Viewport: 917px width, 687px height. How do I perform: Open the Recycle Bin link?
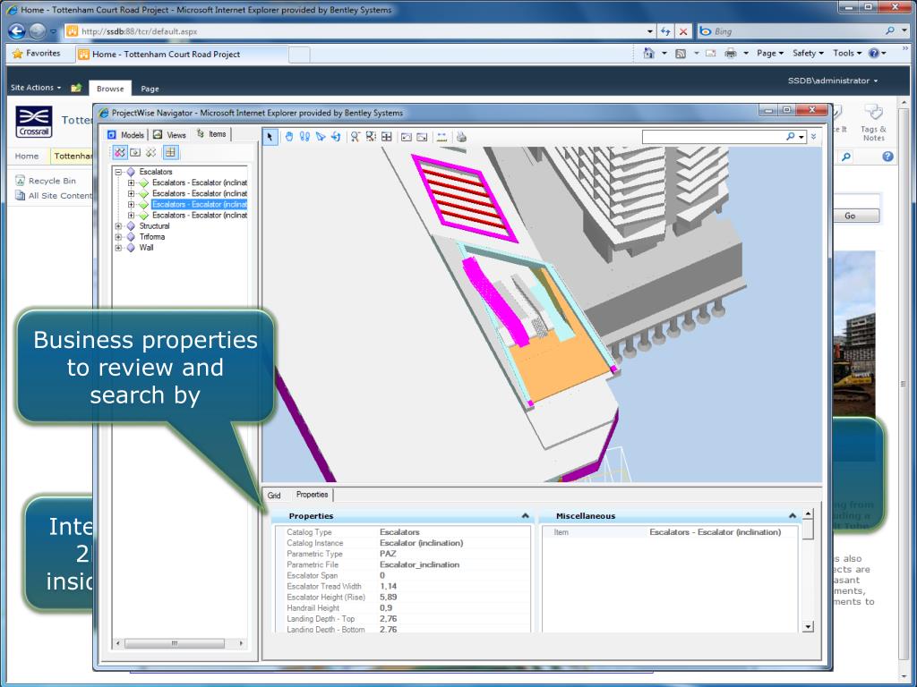pos(52,181)
